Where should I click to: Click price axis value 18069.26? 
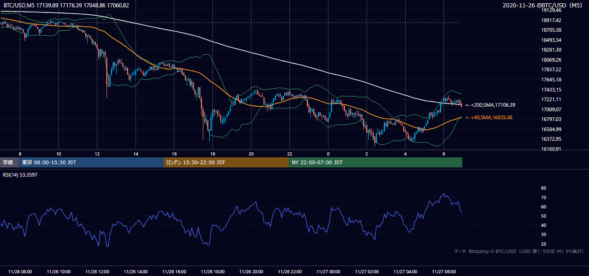point(551,60)
